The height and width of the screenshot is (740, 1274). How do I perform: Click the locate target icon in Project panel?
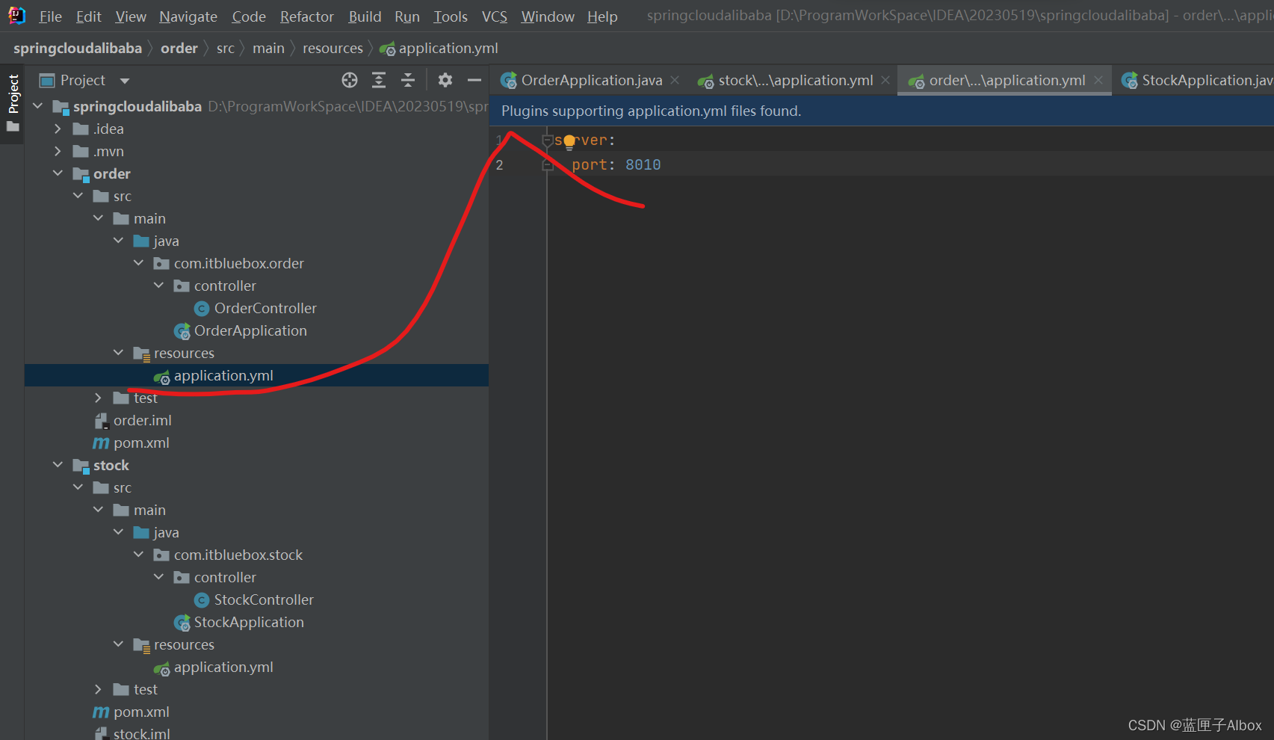click(x=350, y=80)
